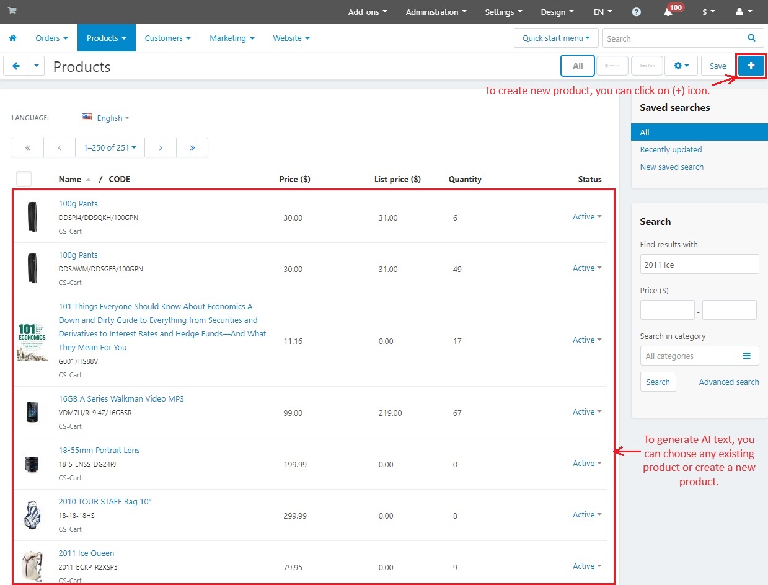Viewport: 768px width, 585px height.
Task: Click the 101 Economics book thumbnail
Action: [x=32, y=341]
